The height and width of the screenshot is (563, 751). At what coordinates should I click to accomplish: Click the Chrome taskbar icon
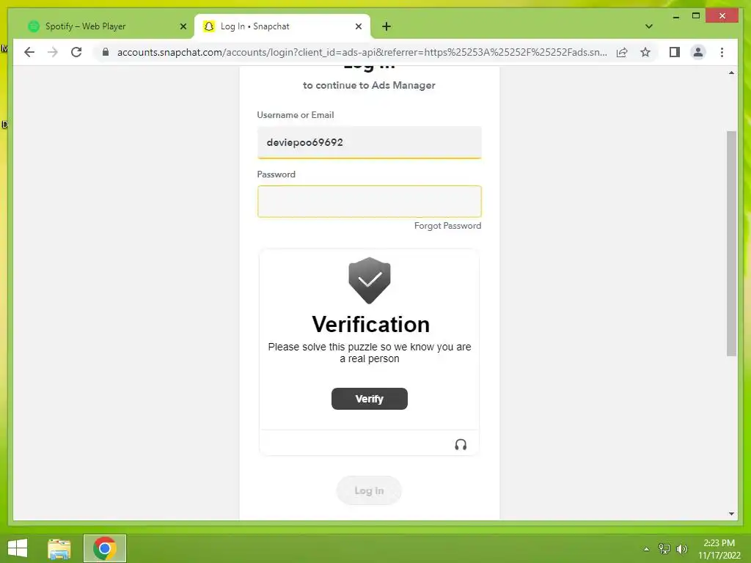(104, 548)
